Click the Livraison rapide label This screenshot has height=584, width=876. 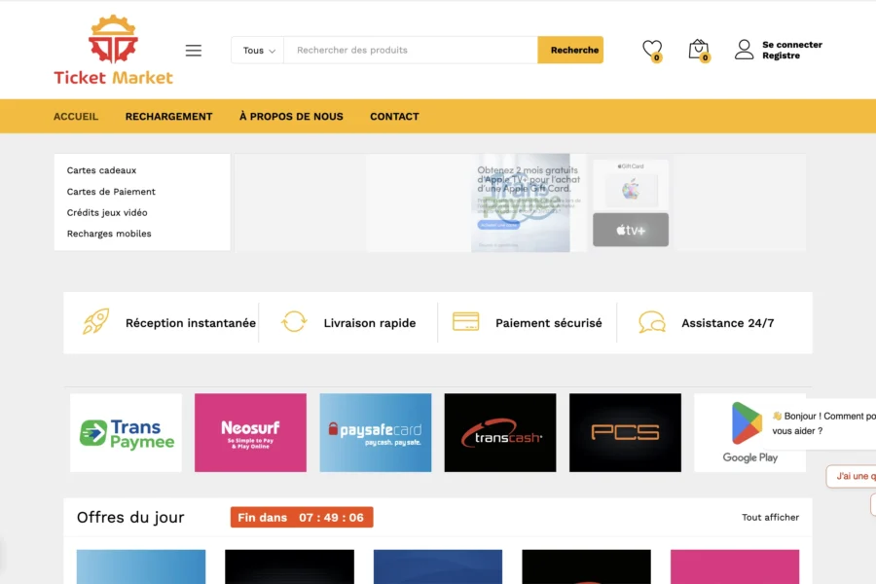click(x=370, y=323)
